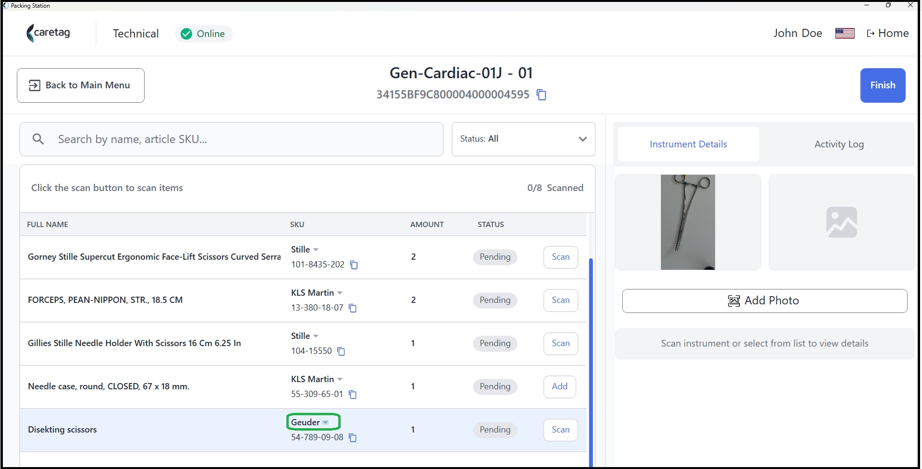Viewport: 922px width, 469px height.
Task: Expand KLS Martin dropdown for Pean-Nippon forceps
Action: tap(340, 293)
